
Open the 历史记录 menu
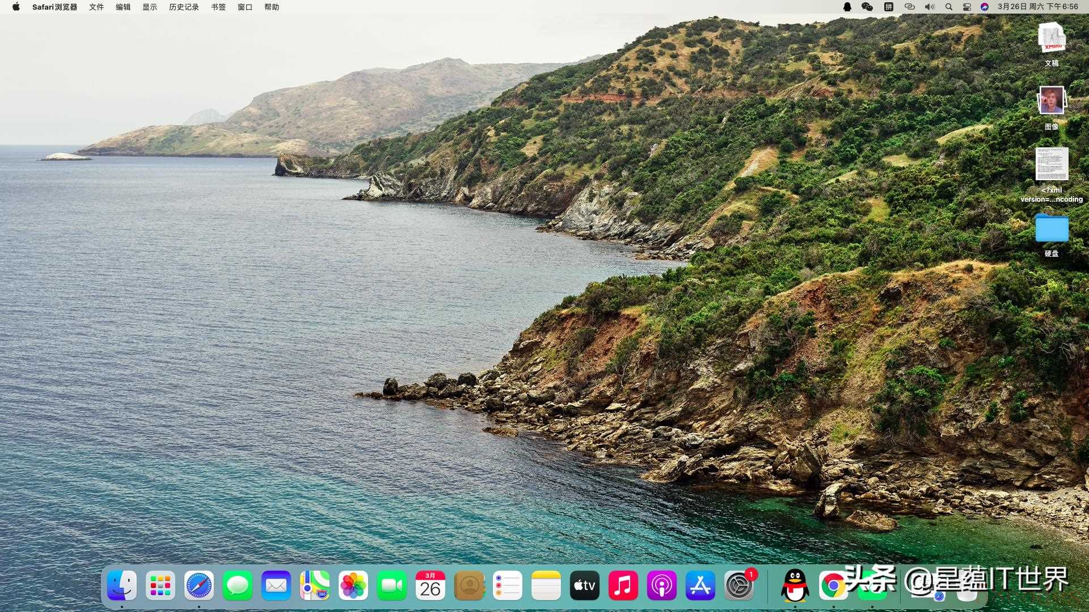click(x=184, y=7)
